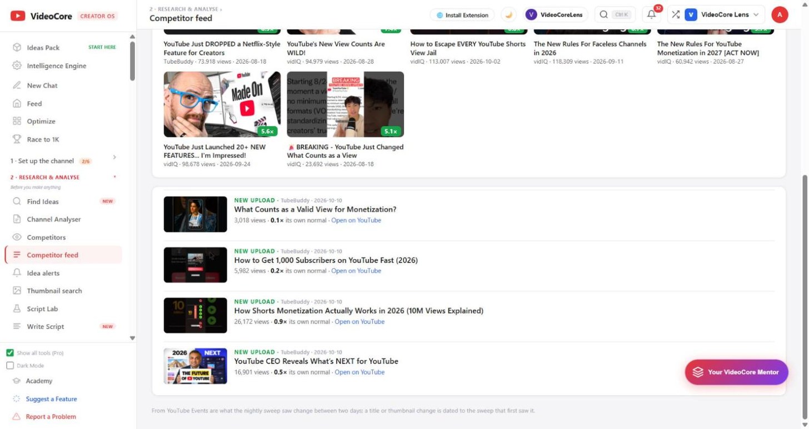
Task: Toggle the moon theme icon in header
Action: pos(508,15)
